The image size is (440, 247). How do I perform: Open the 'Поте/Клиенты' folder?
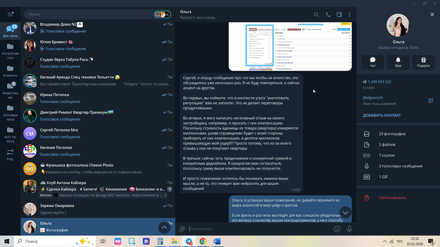[10, 52]
